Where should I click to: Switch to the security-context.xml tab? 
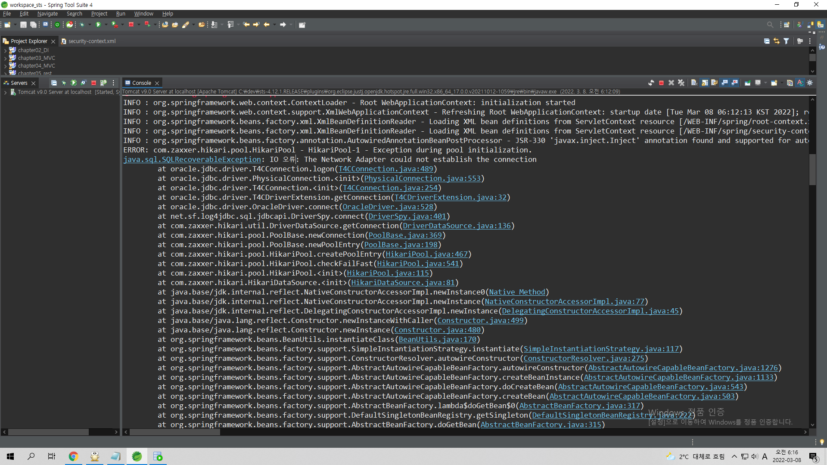pyautogui.click(x=92, y=41)
